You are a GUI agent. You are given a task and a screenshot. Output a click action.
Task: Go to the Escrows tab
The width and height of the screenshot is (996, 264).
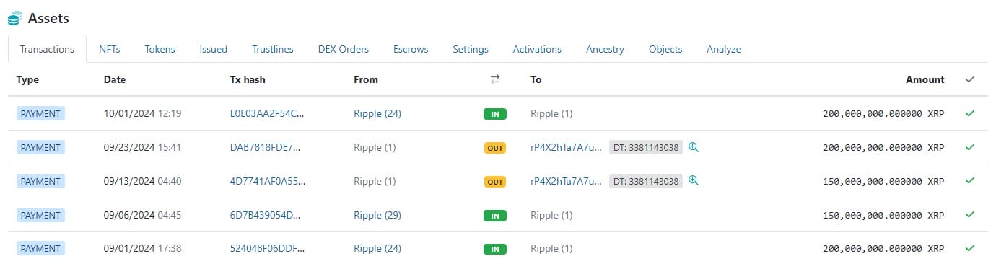tap(411, 49)
